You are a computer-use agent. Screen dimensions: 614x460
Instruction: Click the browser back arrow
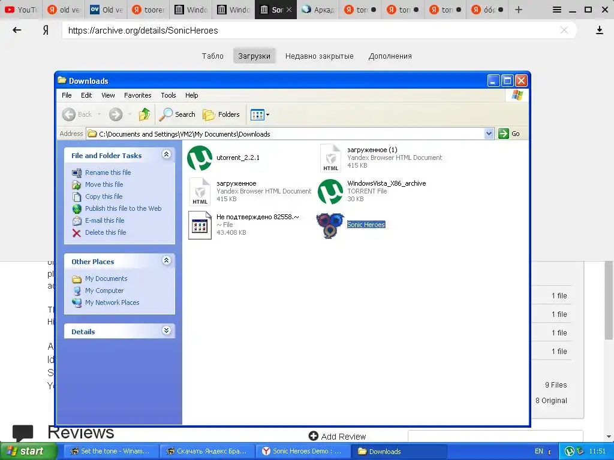(17, 30)
